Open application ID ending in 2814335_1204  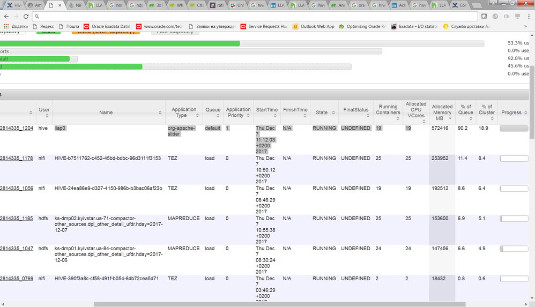pyautogui.click(x=17, y=129)
